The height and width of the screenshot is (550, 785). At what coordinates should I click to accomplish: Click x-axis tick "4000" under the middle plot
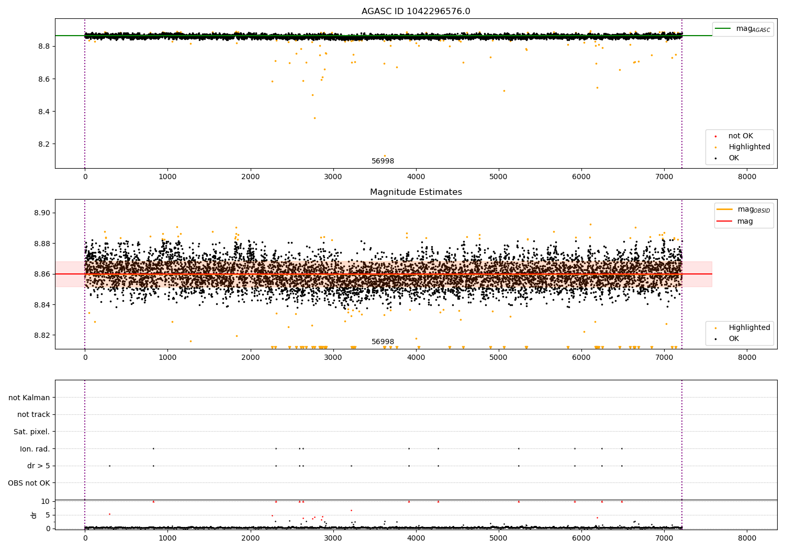[x=416, y=358]
